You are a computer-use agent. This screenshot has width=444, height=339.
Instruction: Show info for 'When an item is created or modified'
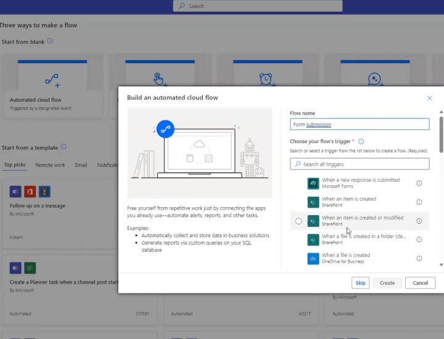(419, 221)
